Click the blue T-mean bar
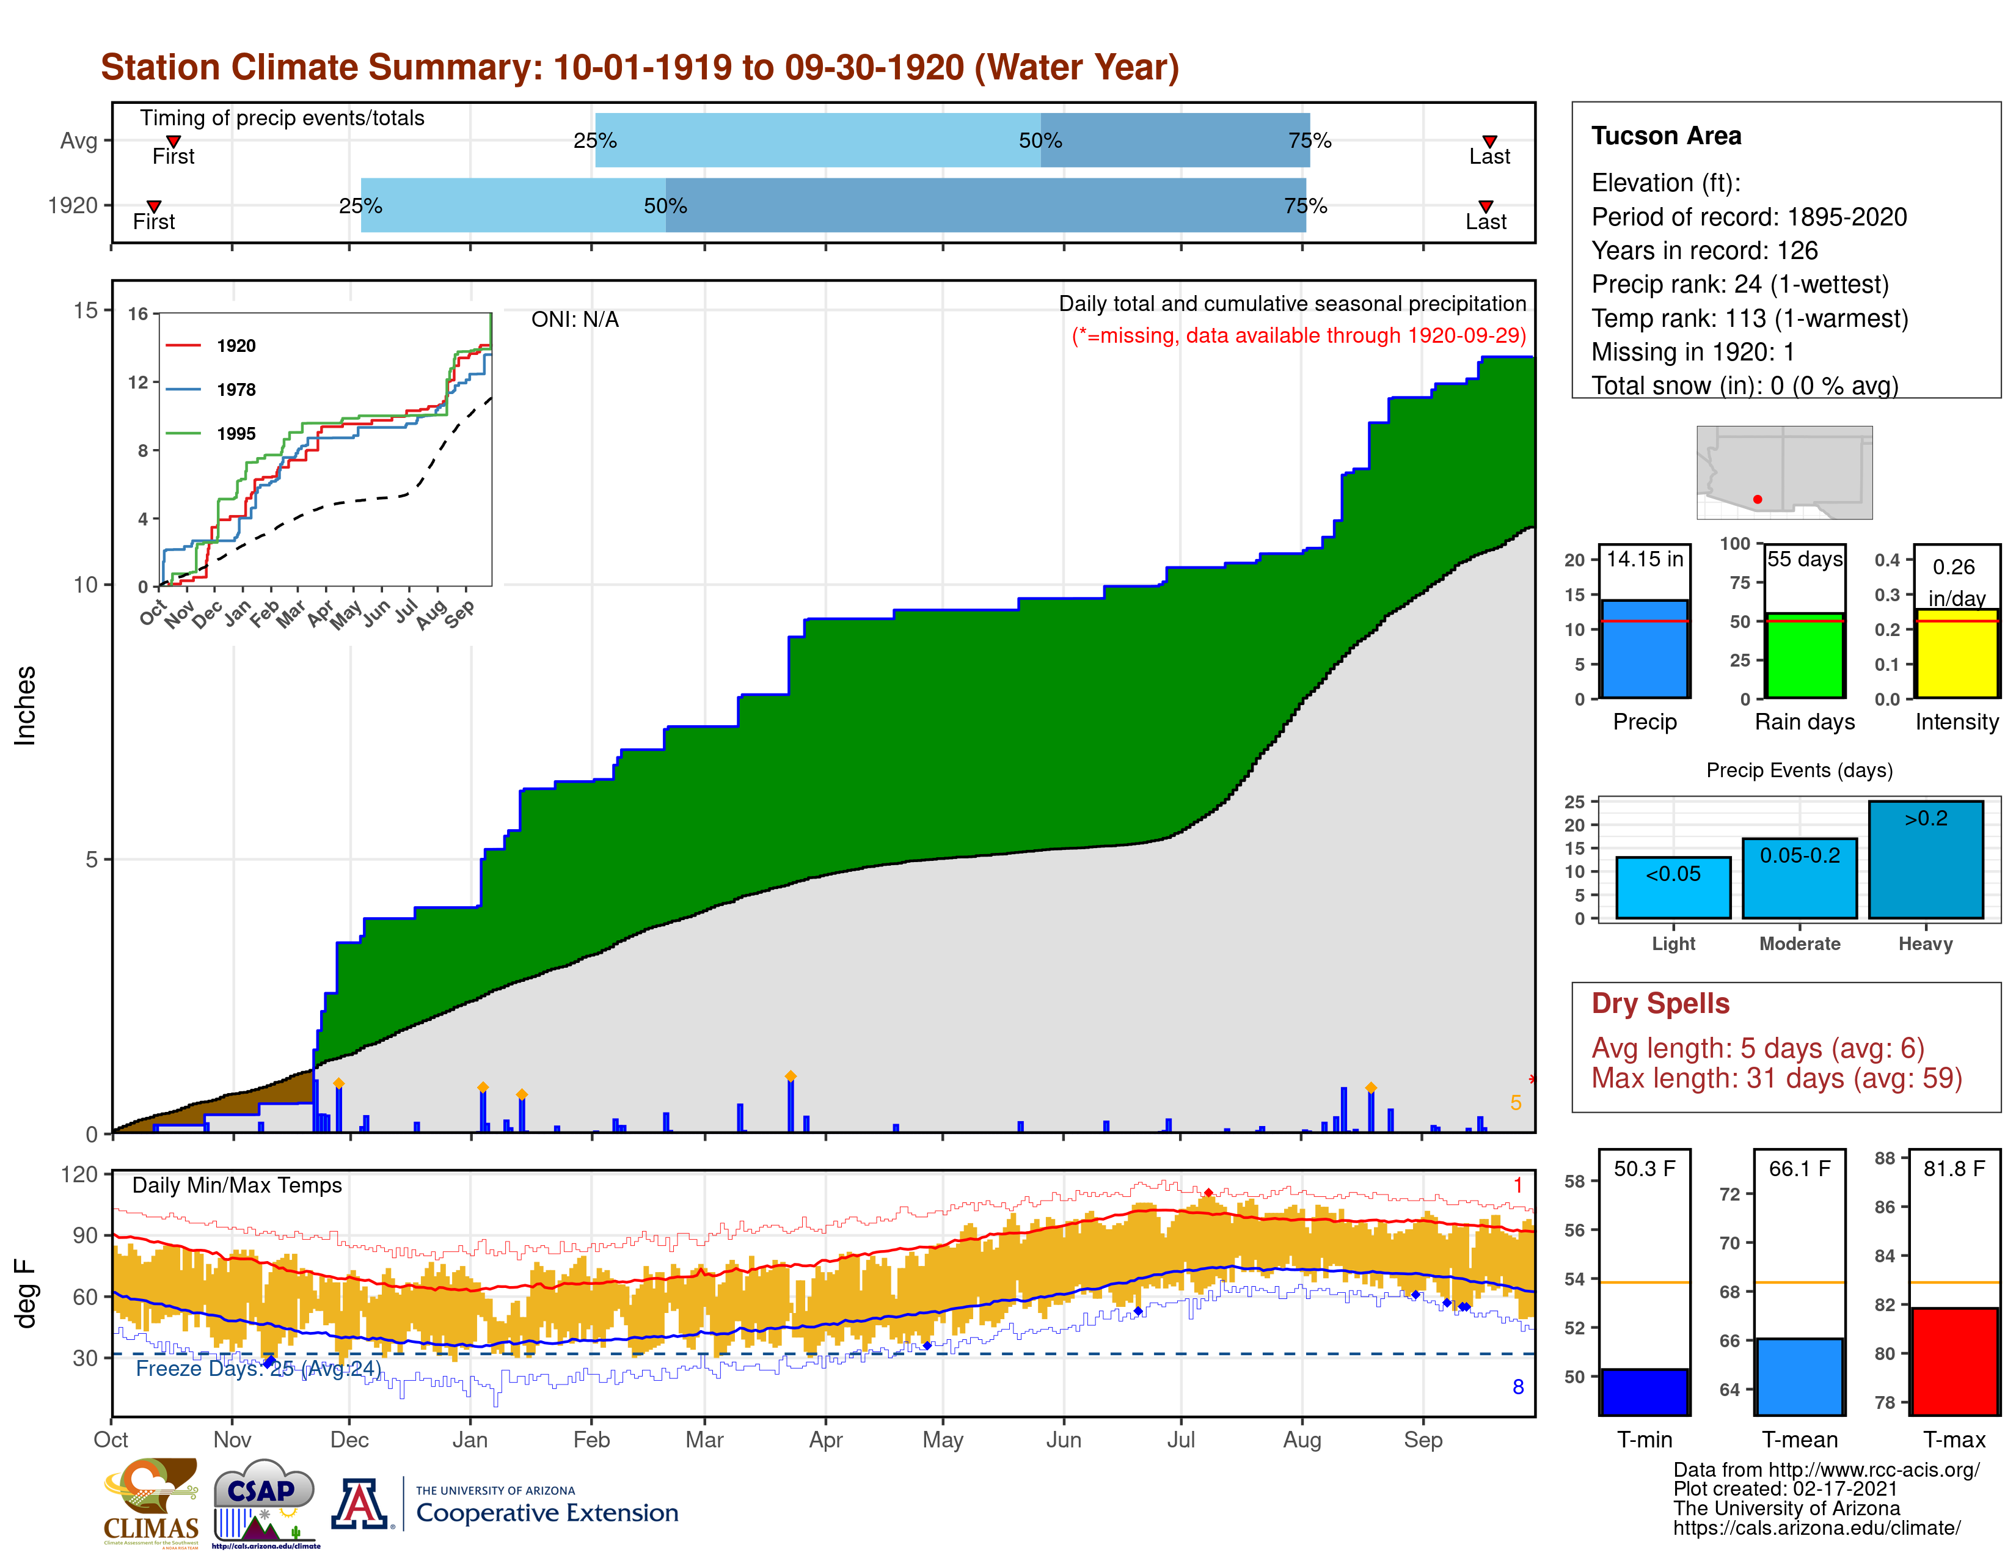2016x1558 pixels. pos(1799,1376)
